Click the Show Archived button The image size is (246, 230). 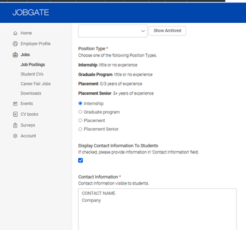(x=168, y=31)
